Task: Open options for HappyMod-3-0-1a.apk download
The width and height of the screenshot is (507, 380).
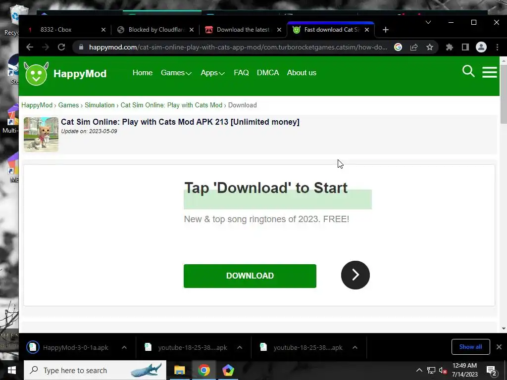Action: coord(124,347)
